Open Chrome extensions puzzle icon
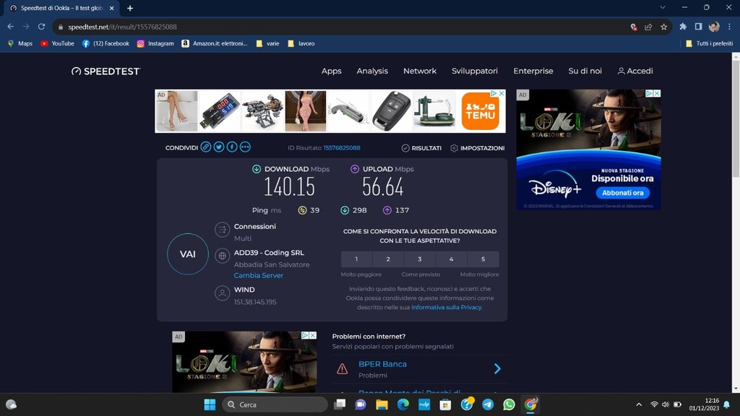The image size is (740, 416). click(682, 27)
